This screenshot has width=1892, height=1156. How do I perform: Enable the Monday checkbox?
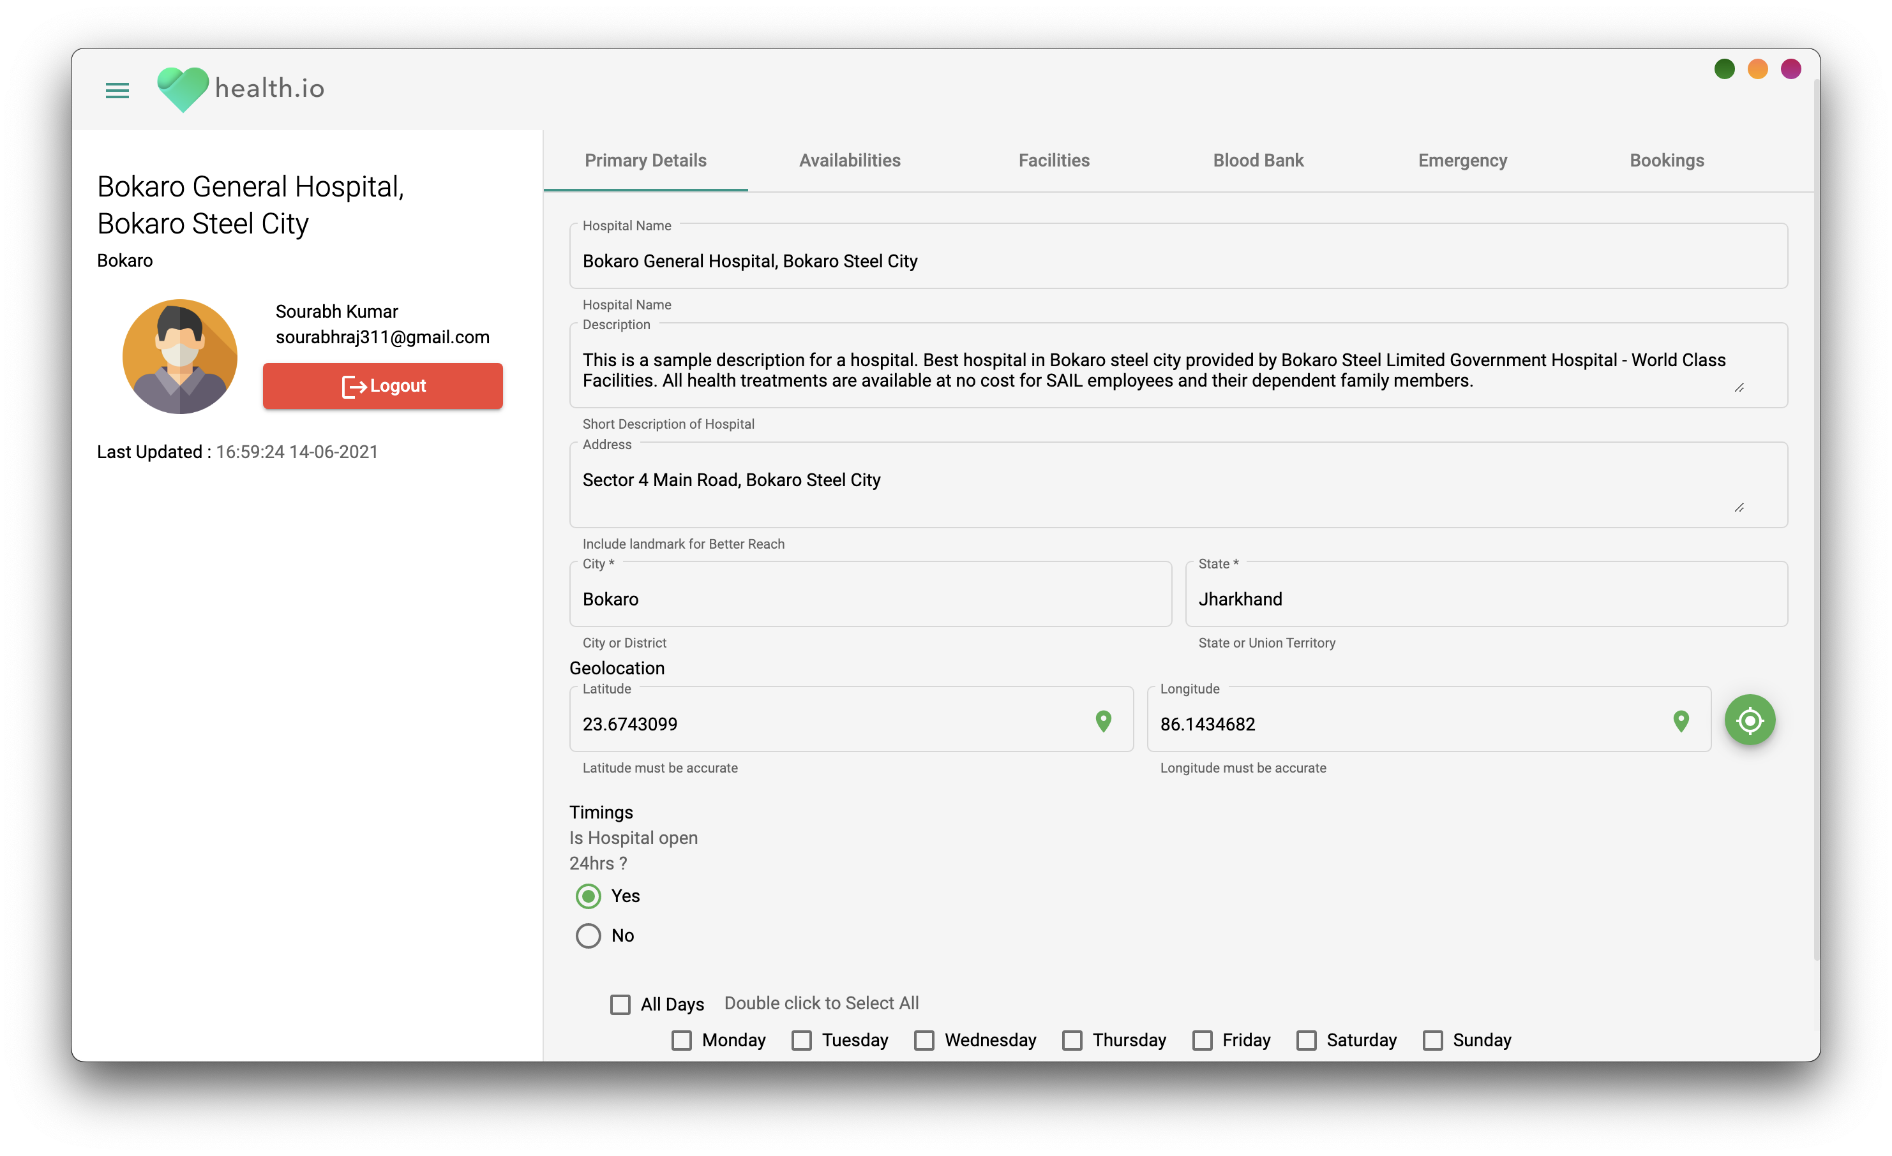(682, 1040)
